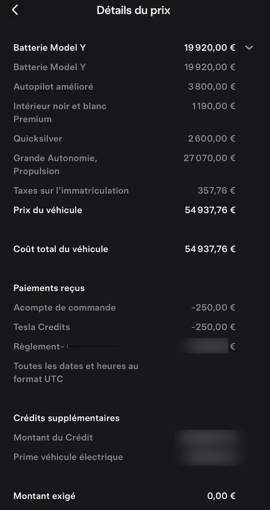
Task: Tap Prime véhicule électrique row
Action: (124, 457)
